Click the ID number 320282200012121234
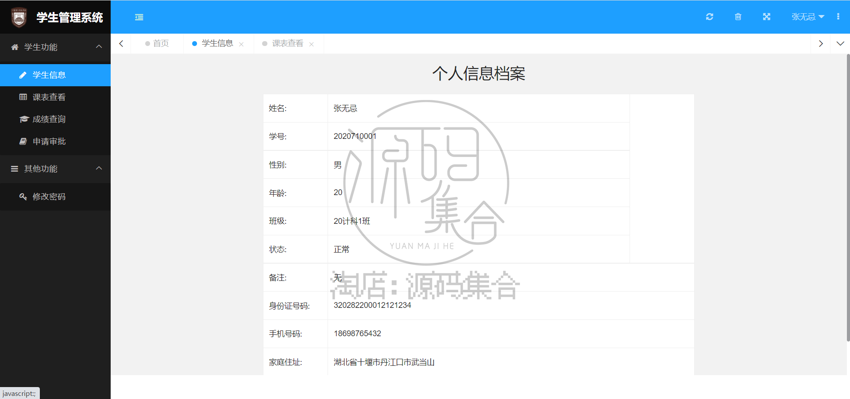850x399 pixels. [x=372, y=305]
